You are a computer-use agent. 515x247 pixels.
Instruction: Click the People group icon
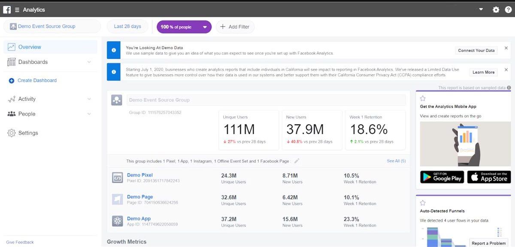pyautogui.click(x=12, y=114)
